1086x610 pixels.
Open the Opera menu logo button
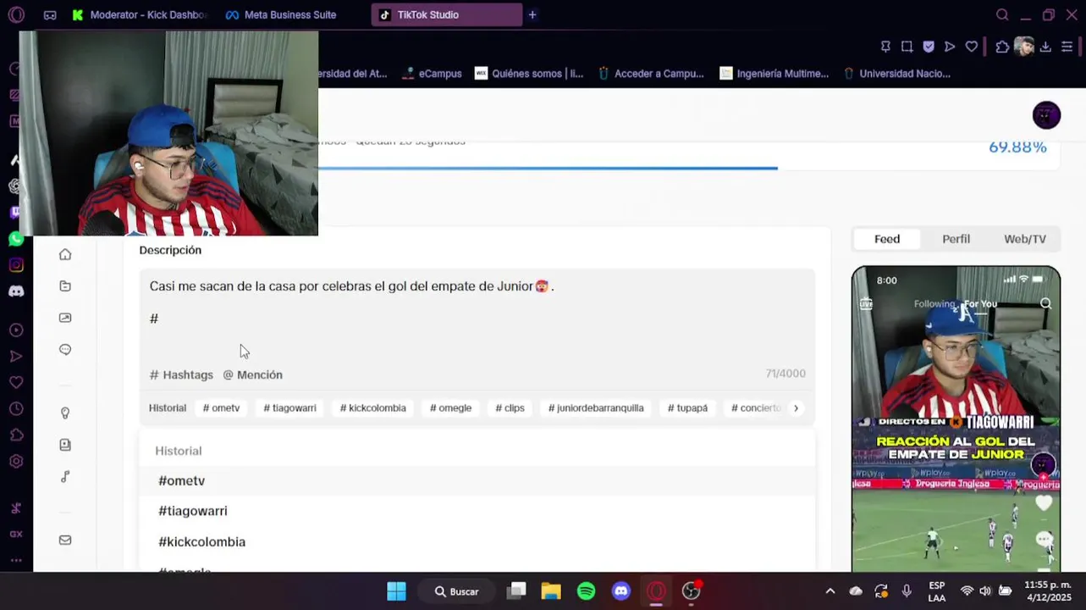click(16, 14)
